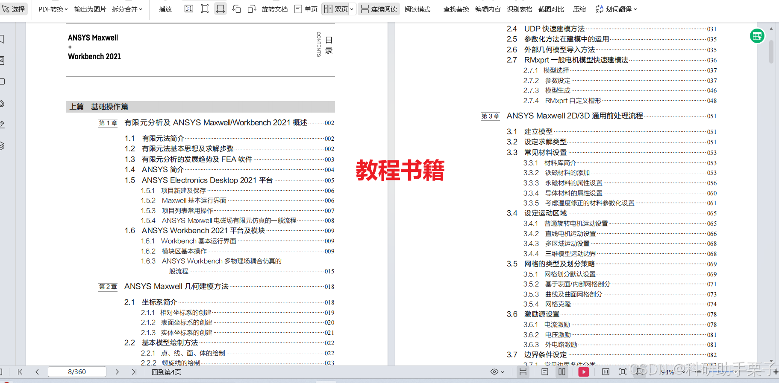Click the scroll up arrow at the top of the scrollbar
Image resolution: width=779 pixels, height=383 pixels.
[x=771, y=29]
